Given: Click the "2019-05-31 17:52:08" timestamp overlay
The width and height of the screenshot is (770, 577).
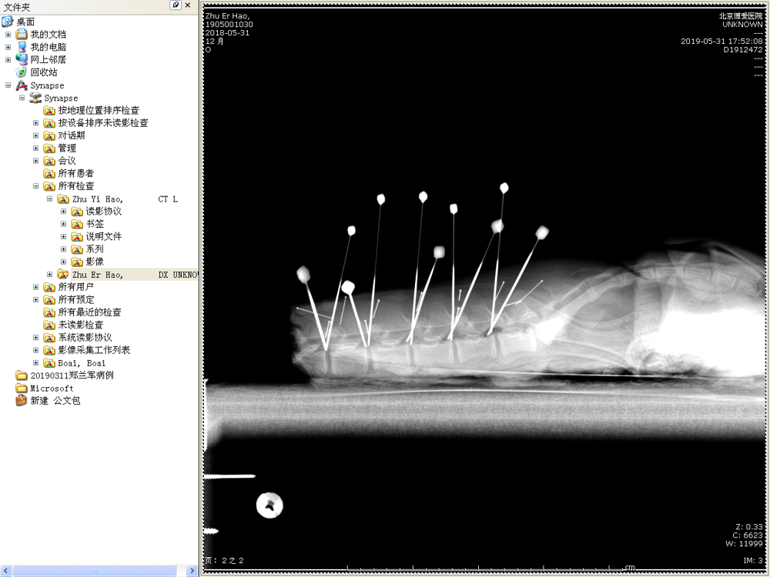Looking at the screenshot, I should tap(721, 42).
